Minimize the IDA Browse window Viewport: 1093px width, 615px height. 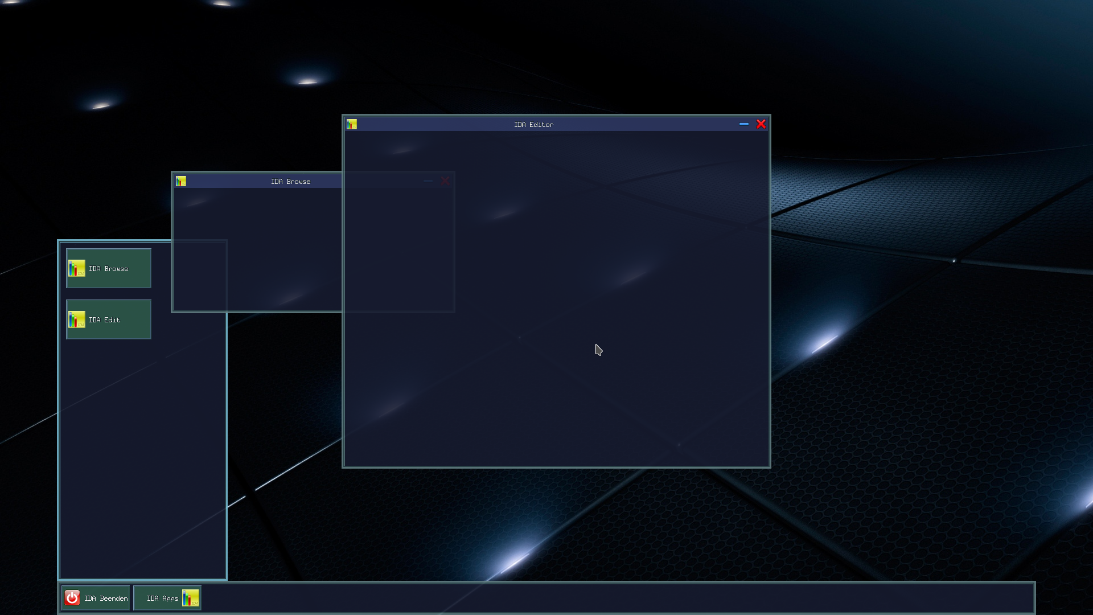[x=428, y=181]
